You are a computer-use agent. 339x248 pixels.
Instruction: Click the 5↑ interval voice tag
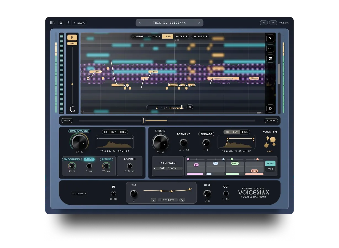tap(216, 163)
